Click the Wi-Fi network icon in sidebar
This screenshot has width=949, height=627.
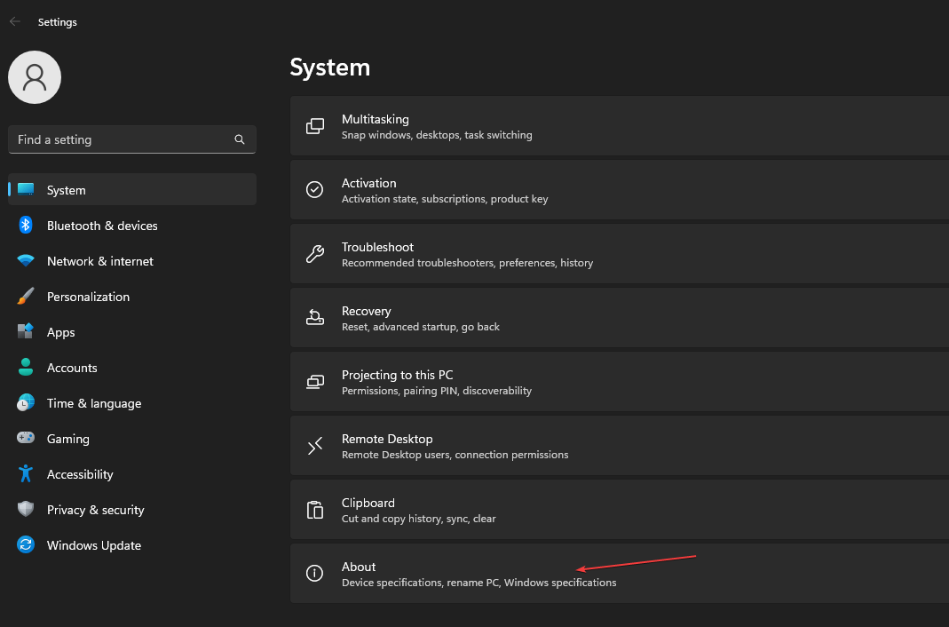pyautogui.click(x=26, y=261)
